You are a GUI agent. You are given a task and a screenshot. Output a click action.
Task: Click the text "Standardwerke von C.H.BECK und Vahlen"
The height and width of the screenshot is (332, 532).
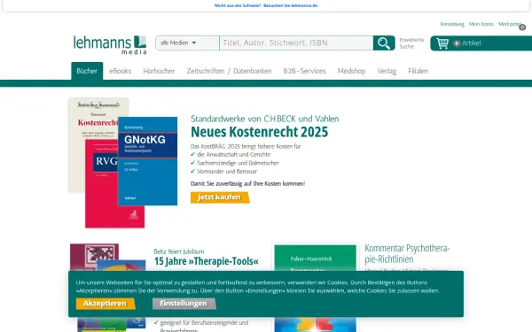[x=264, y=119]
